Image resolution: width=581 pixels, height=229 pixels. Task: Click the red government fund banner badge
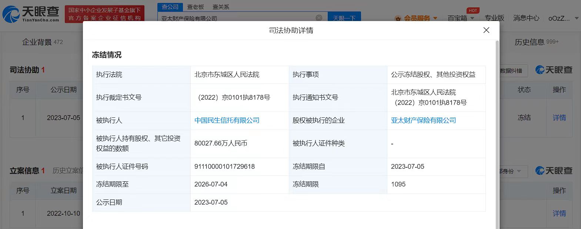(x=104, y=14)
